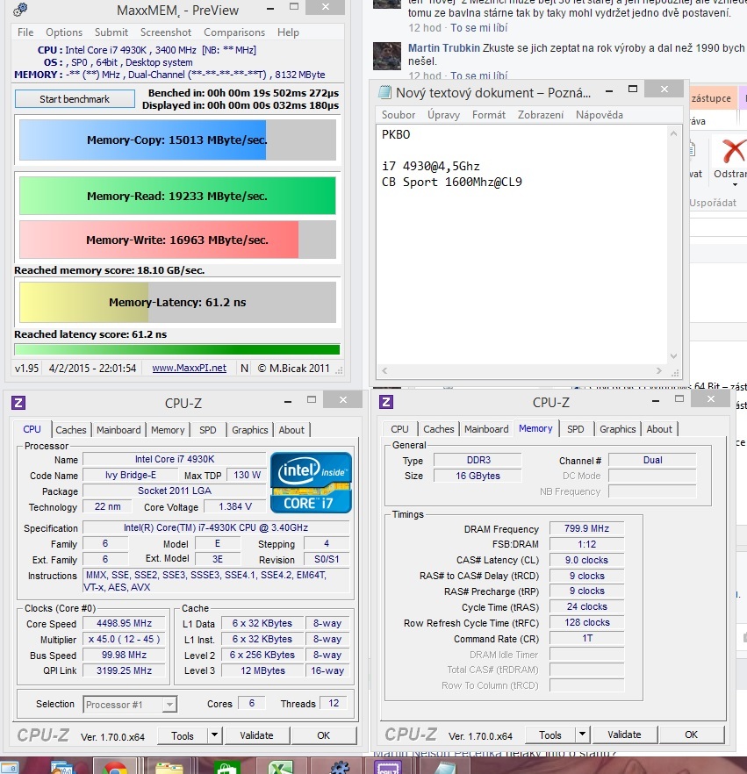Open the File menu in MaxxMEM

25,32
